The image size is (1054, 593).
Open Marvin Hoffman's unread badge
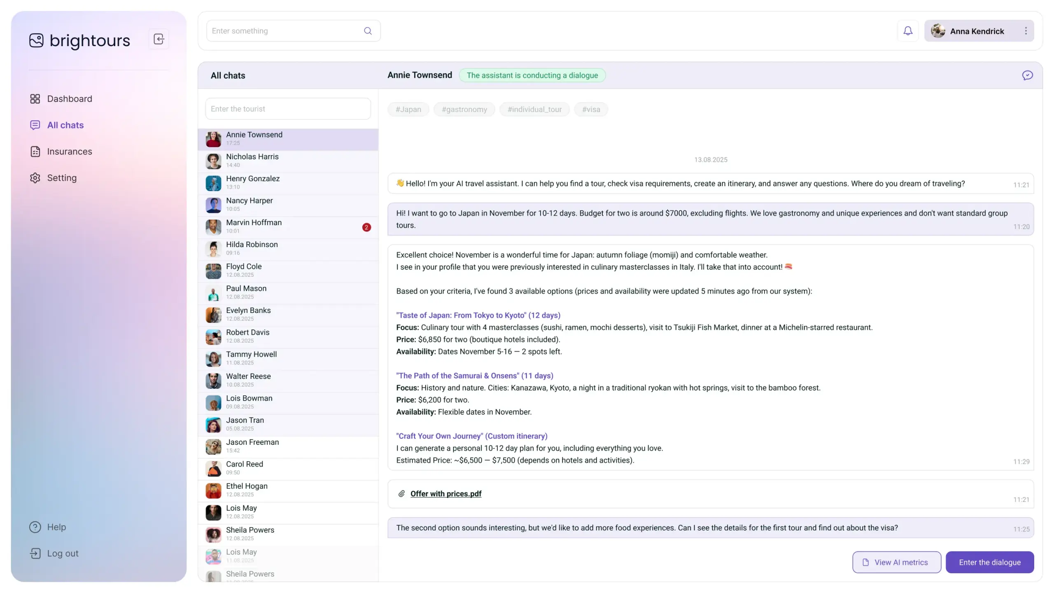click(x=366, y=227)
